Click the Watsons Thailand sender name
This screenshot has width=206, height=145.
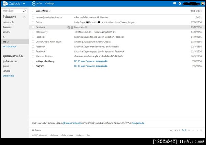pyautogui.click(x=44, y=57)
